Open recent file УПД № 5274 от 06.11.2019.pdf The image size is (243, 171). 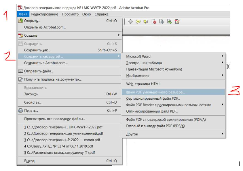[69, 146]
